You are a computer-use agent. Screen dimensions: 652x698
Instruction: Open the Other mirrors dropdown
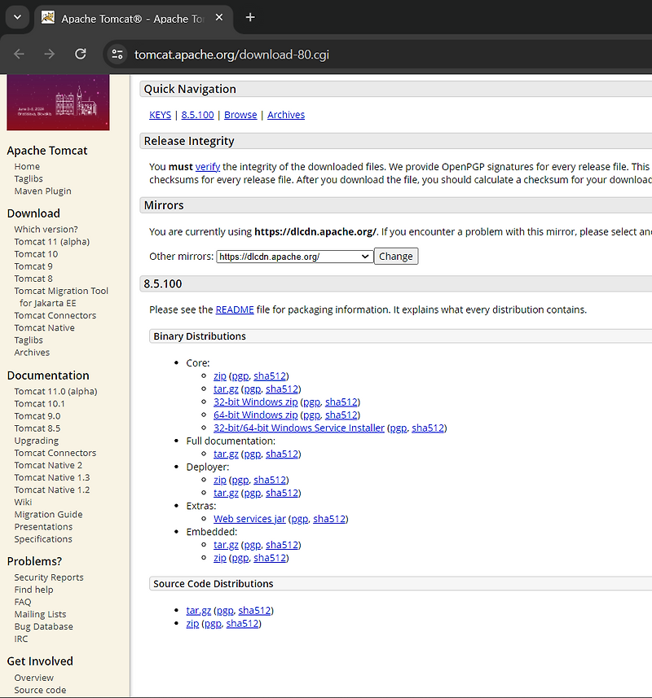[294, 257]
